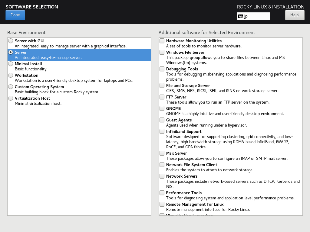Select the Minimal Install base environment
310x232 pixels.
tap(11, 64)
